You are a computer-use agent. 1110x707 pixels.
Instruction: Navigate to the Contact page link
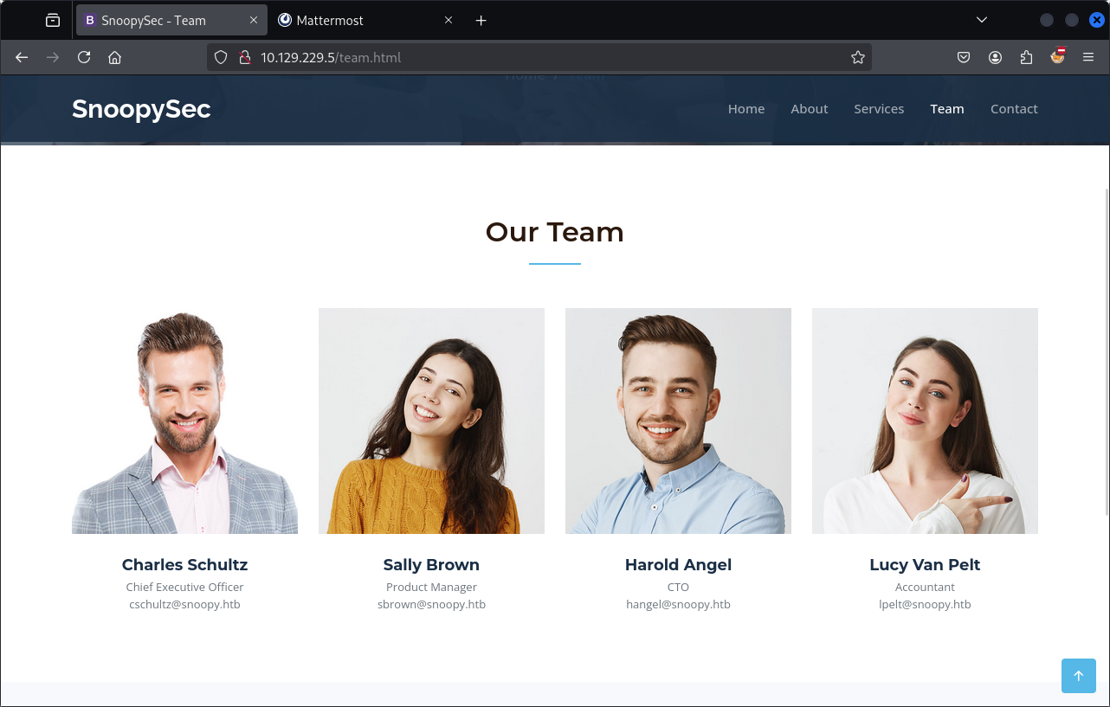click(x=1013, y=109)
